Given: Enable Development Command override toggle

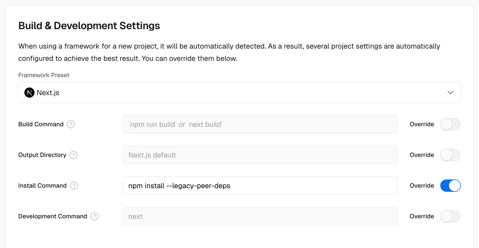Looking at the screenshot, I should 450,216.
